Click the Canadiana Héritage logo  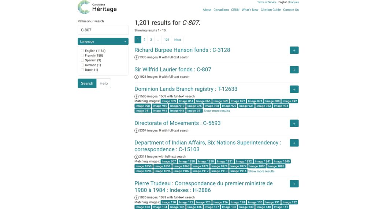pos(97,7)
